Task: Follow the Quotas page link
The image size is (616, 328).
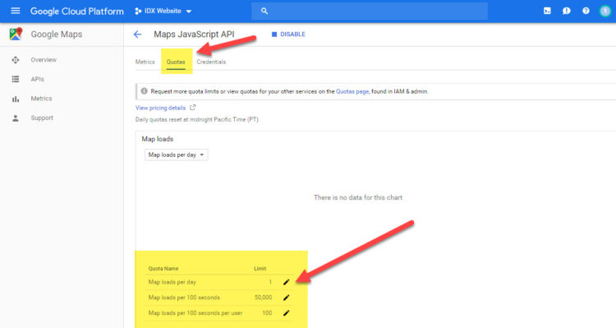Action: pos(352,91)
